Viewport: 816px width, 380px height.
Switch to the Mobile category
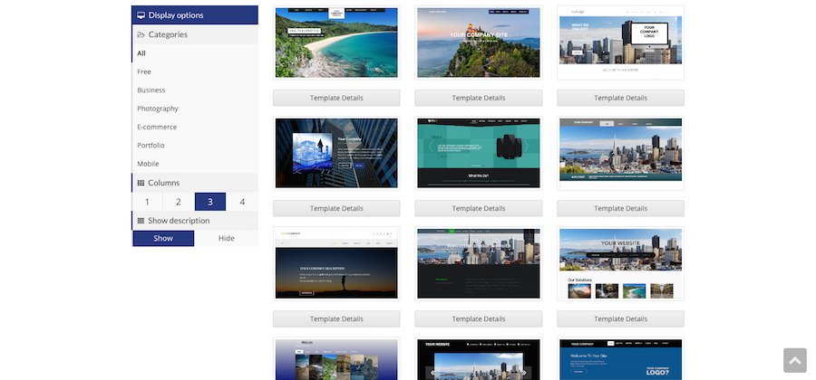coord(195,164)
